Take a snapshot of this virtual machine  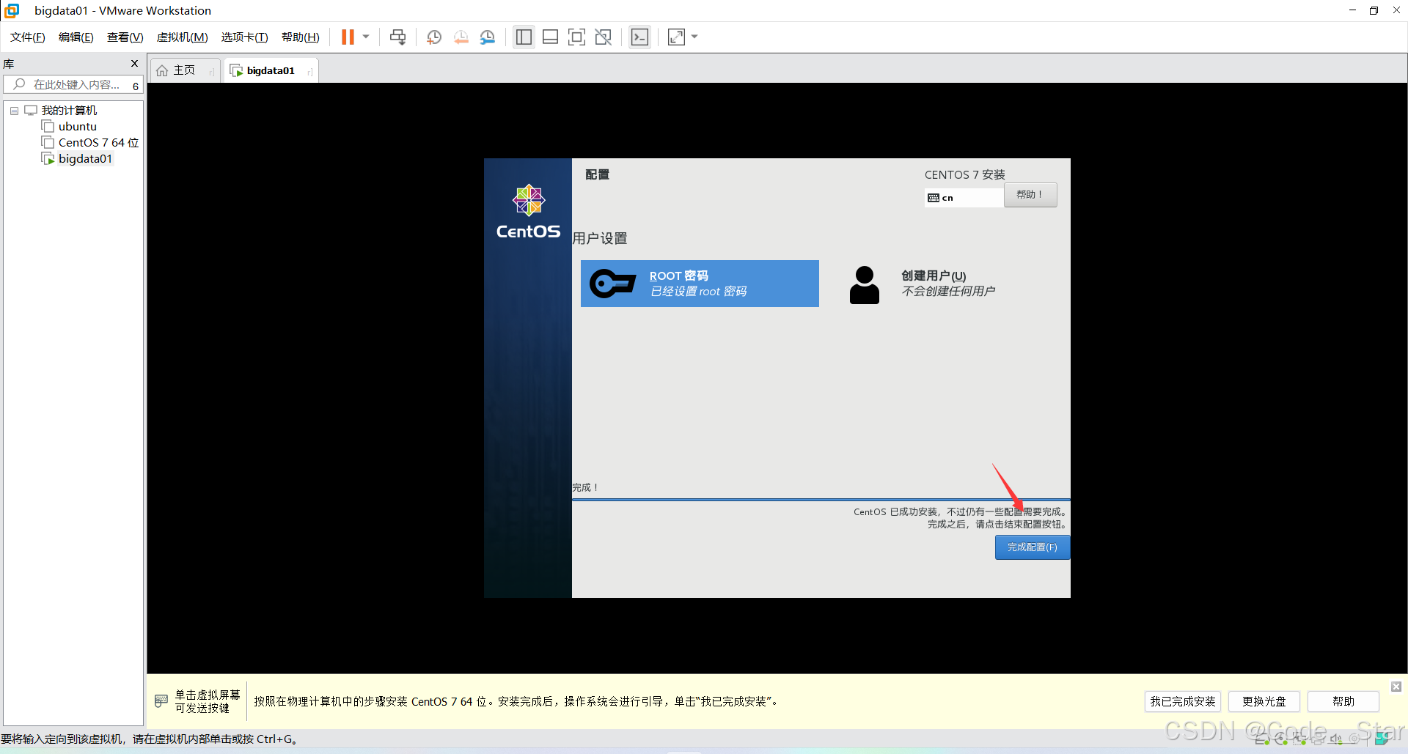(433, 37)
